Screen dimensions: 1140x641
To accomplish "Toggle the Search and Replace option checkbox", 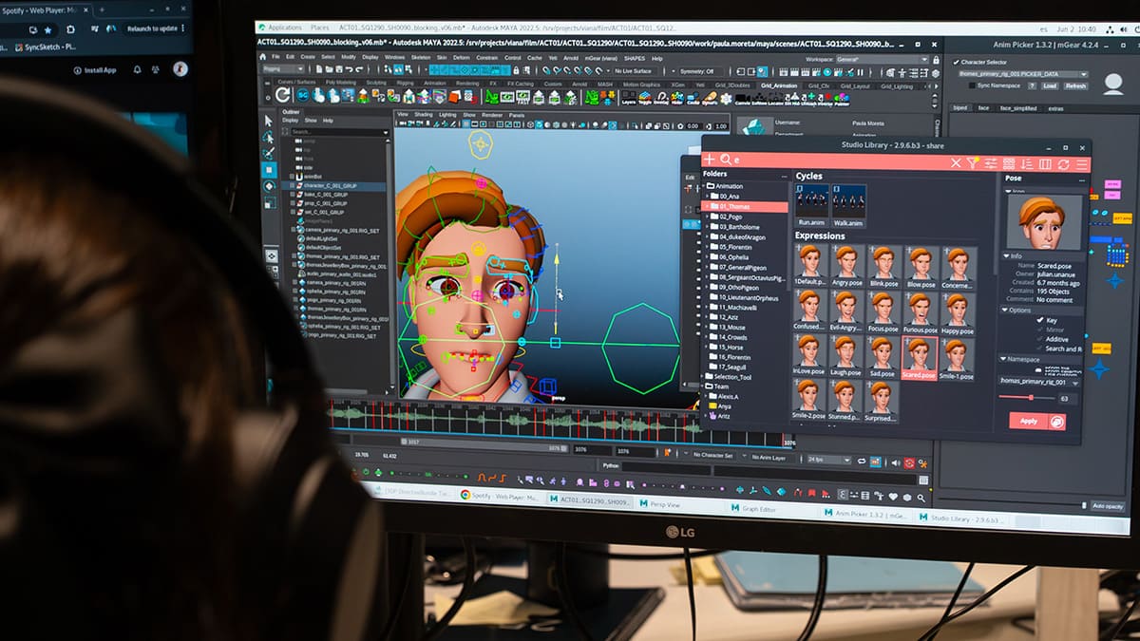I will [x=1039, y=349].
